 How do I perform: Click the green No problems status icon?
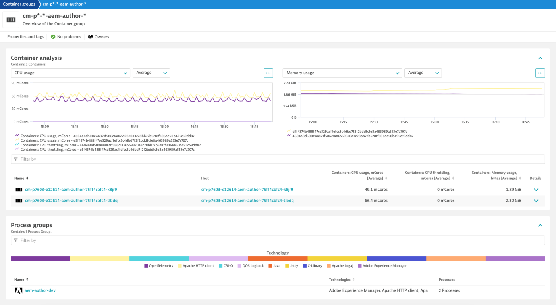tap(53, 36)
